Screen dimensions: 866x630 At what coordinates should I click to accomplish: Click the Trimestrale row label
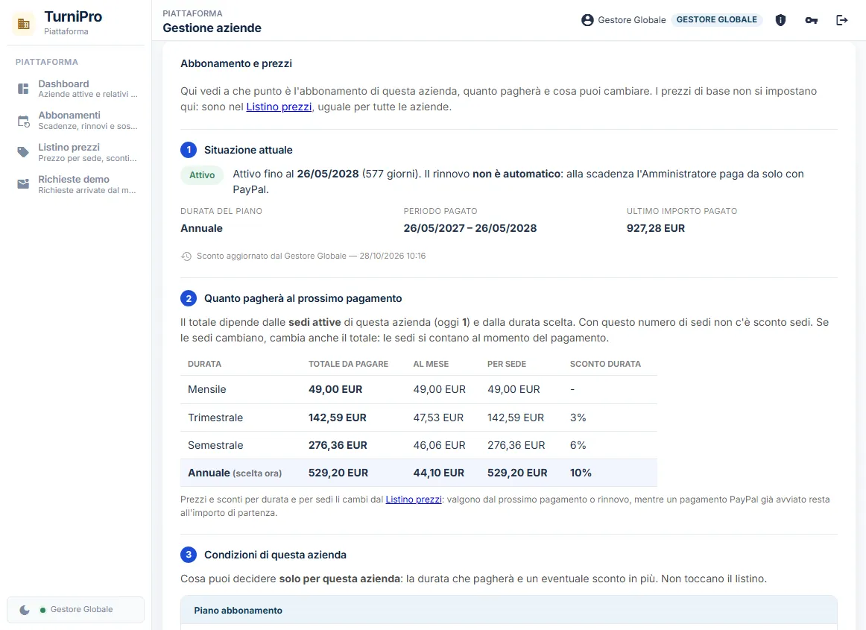point(215,418)
